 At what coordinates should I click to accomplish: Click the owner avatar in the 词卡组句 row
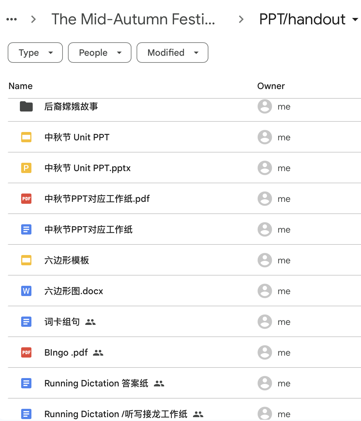click(265, 322)
